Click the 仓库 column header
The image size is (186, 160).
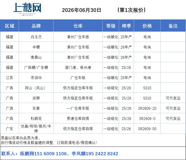pos(78,26)
